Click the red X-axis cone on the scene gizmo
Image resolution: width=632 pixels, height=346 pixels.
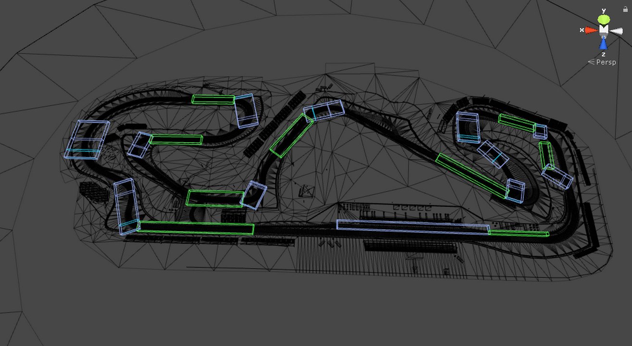tap(591, 29)
